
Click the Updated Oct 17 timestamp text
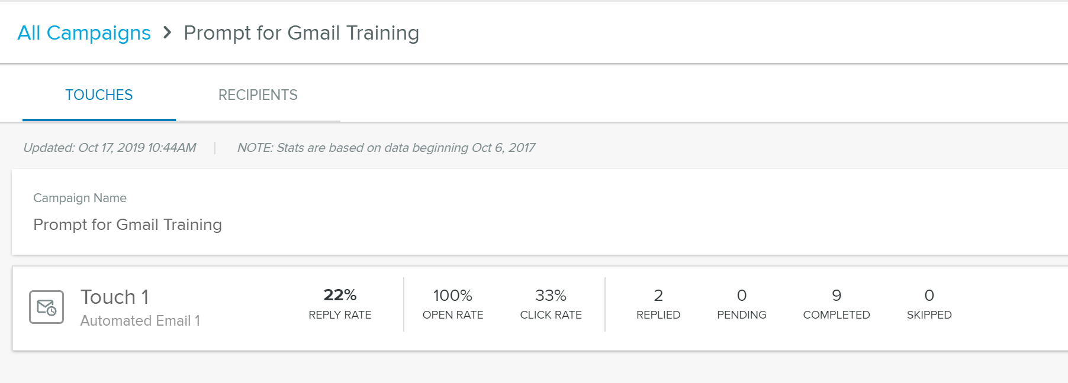click(110, 148)
